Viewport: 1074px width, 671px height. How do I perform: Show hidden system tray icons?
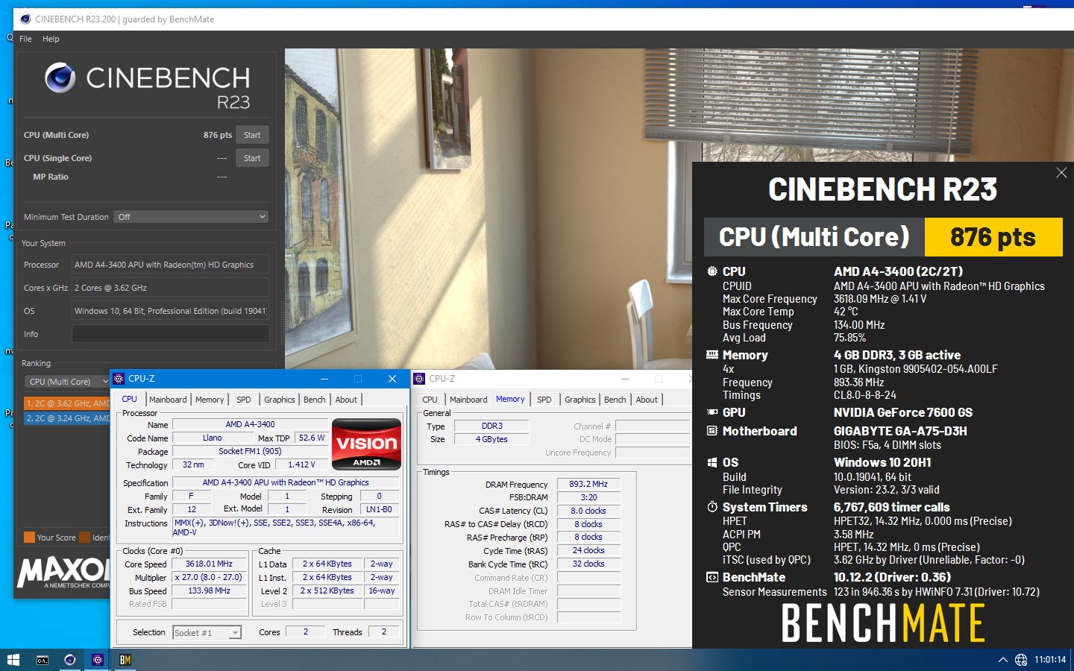coord(1003,660)
